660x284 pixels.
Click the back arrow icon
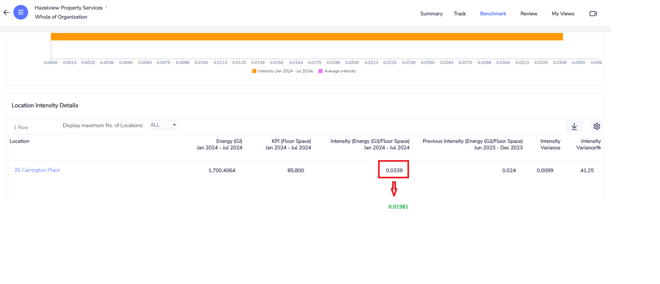pos(6,13)
